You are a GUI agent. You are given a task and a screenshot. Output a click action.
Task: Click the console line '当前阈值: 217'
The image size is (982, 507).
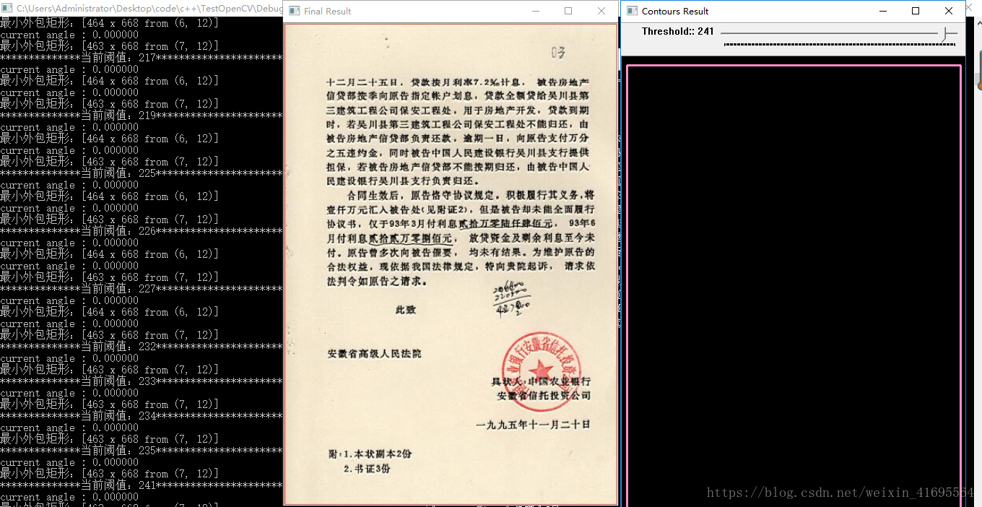pyautogui.click(x=142, y=58)
